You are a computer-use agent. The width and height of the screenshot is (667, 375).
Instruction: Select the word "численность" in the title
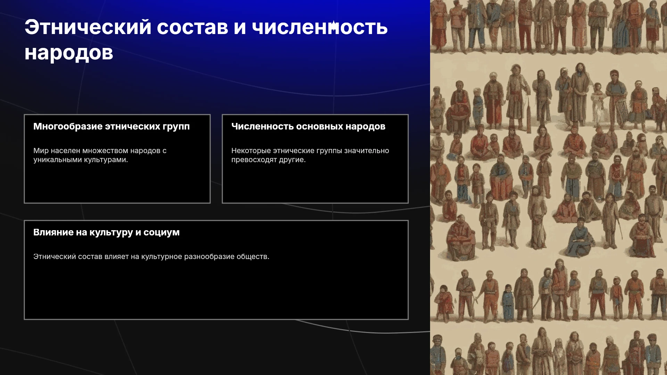[320, 27]
